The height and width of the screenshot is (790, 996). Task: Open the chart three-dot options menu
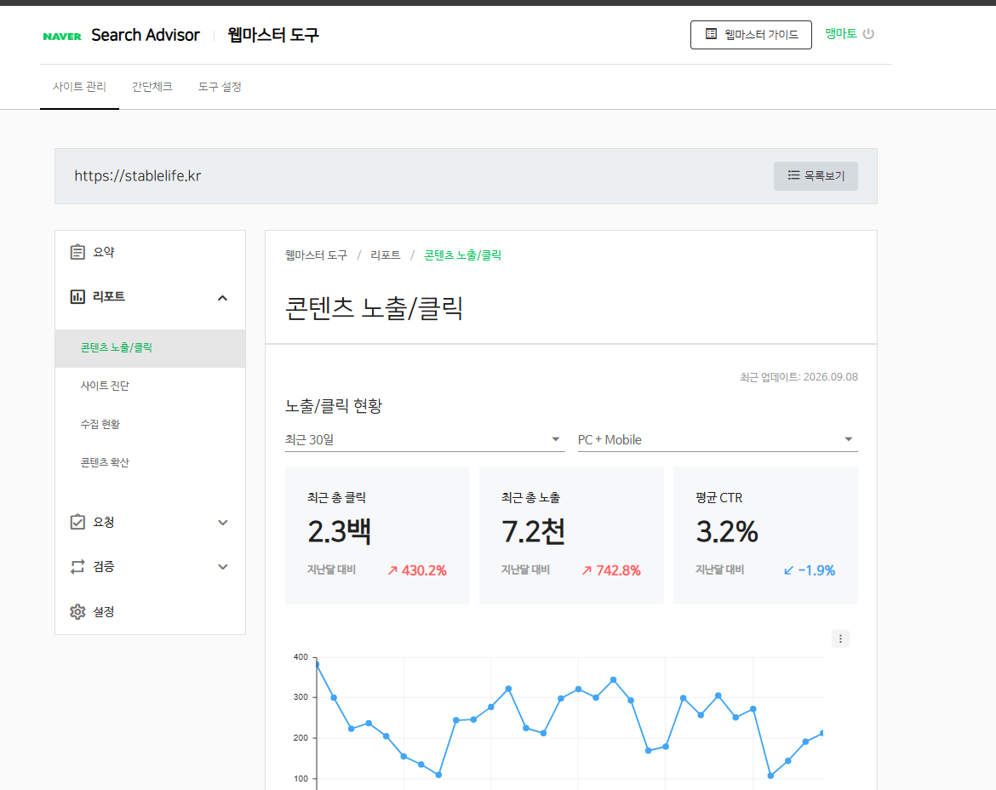coord(840,638)
